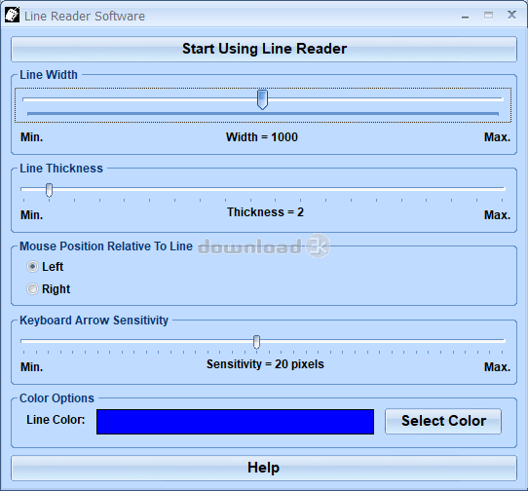Open the Help button at bottom
Screen dimensions: 528x491
264,468
